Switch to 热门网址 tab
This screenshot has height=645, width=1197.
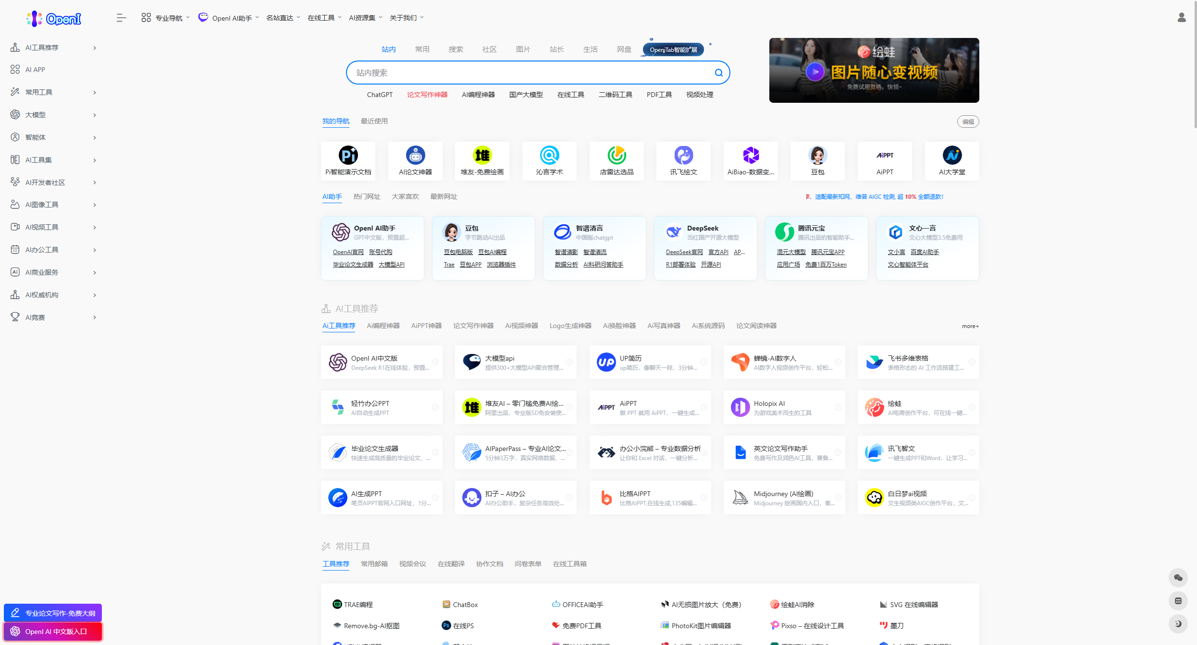[x=367, y=196]
